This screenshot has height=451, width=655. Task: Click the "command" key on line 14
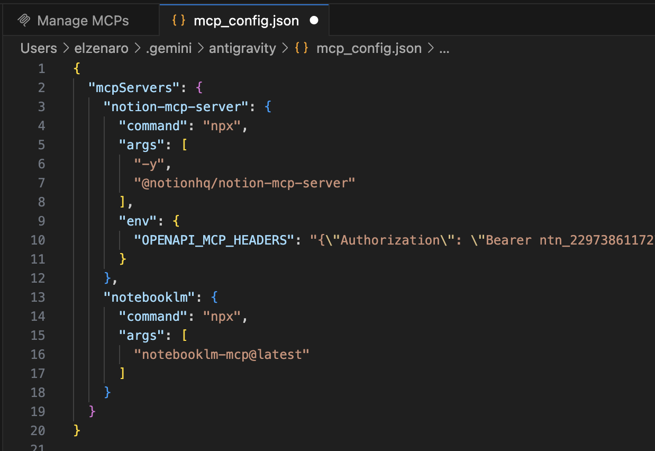[153, 317]
